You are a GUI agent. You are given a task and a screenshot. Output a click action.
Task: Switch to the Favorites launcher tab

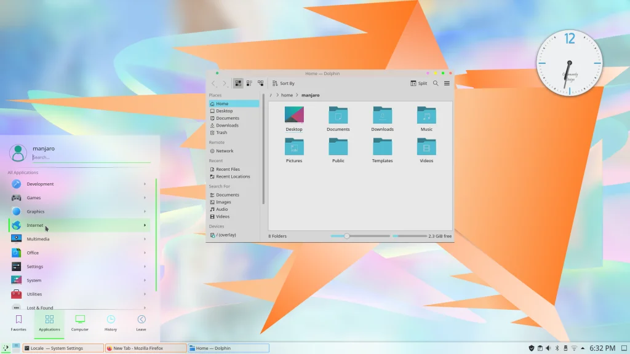pos(18,323)
